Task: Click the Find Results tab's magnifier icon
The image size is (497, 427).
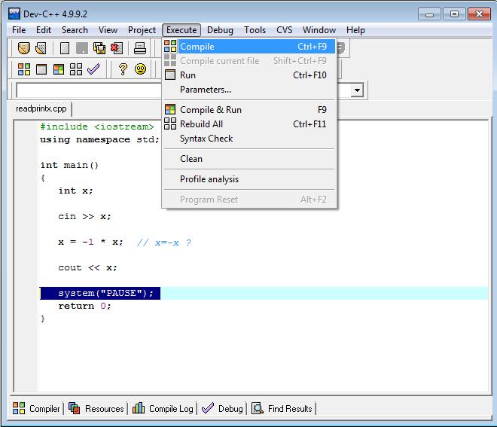Action: [x=258, y=408]
